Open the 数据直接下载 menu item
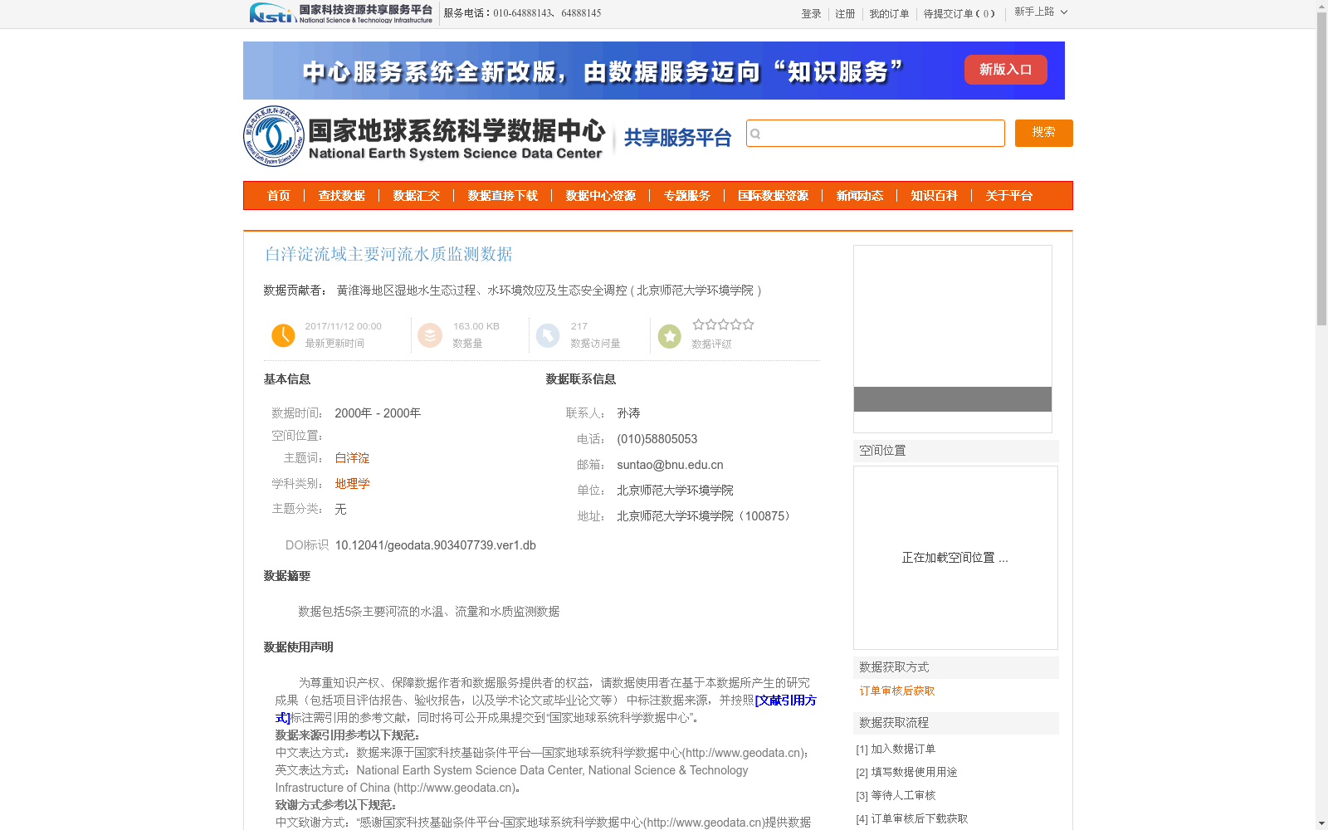This screenshot has height=830, width=1328. coord(502,195)
